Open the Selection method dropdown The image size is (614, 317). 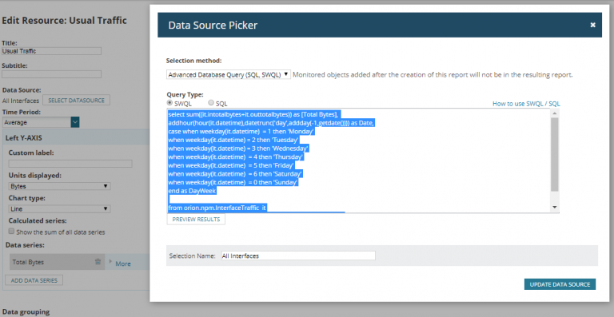[229, 74]
